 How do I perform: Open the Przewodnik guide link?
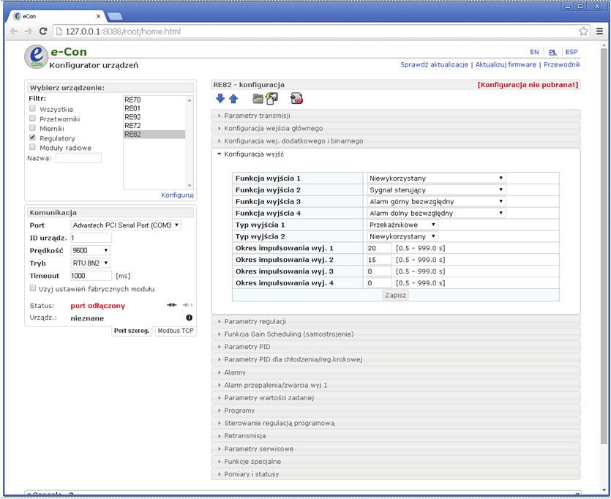(562, 64)
